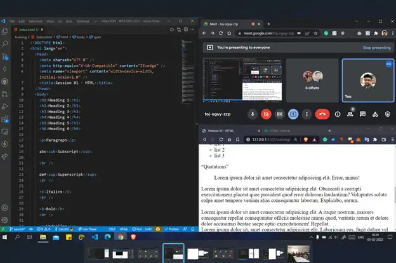Open notifications bell in VS Code status bar
This screenshot has width=396, height=263.
click(x=193, y=229)
